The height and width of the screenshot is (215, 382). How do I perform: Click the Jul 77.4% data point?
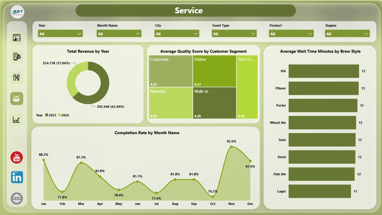(156, 193)
